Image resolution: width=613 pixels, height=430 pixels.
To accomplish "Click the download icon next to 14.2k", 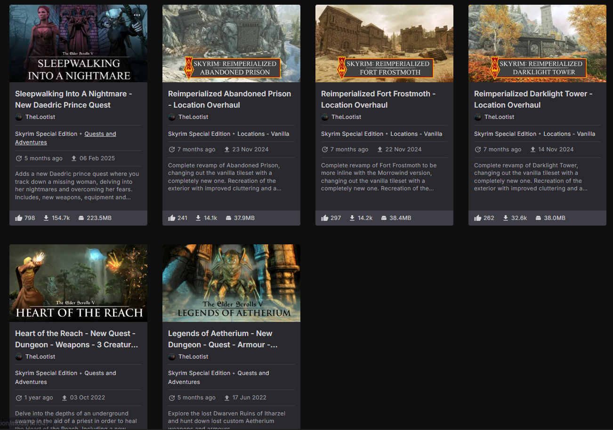I will tap(352, 218).
